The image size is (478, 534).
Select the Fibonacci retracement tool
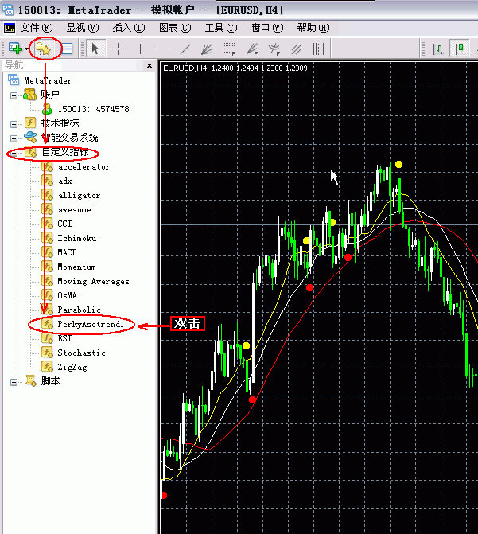(x=230, y=49)
